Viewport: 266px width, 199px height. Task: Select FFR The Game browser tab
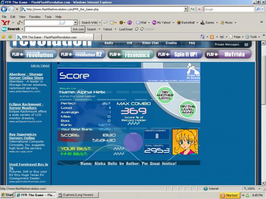tap(55, 37)
